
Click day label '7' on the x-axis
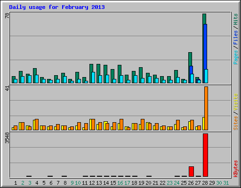(58, 183)
